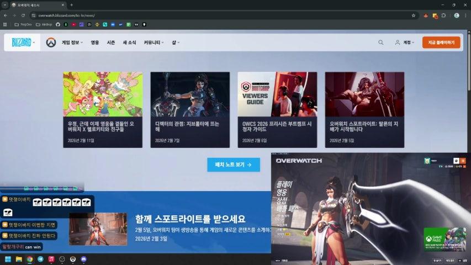View site information icon in address bar
The height and width of the screenshot is (265, 471).
(34, 15)
